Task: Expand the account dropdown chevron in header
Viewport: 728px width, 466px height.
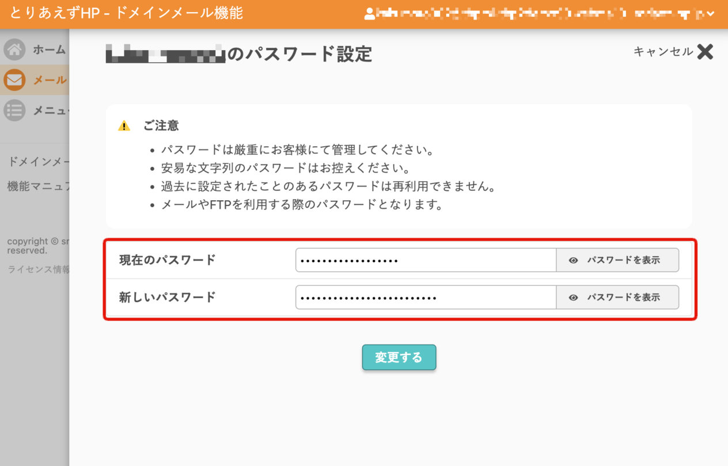Action: 711,14
